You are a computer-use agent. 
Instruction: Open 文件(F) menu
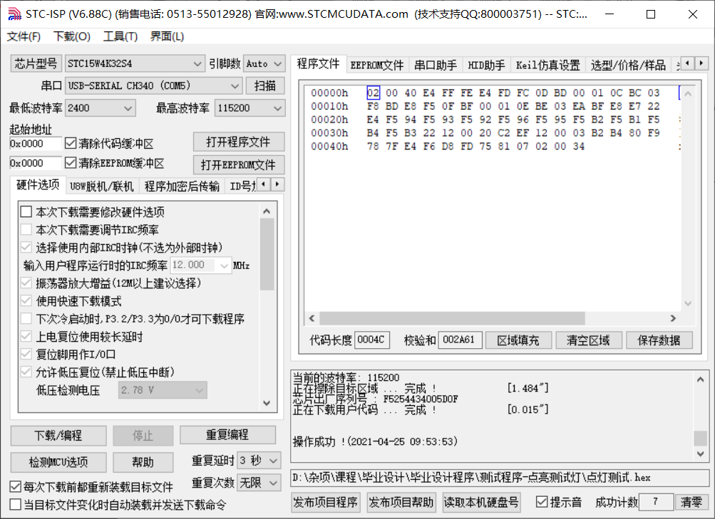pyautogui.click(x=24, y=36)
